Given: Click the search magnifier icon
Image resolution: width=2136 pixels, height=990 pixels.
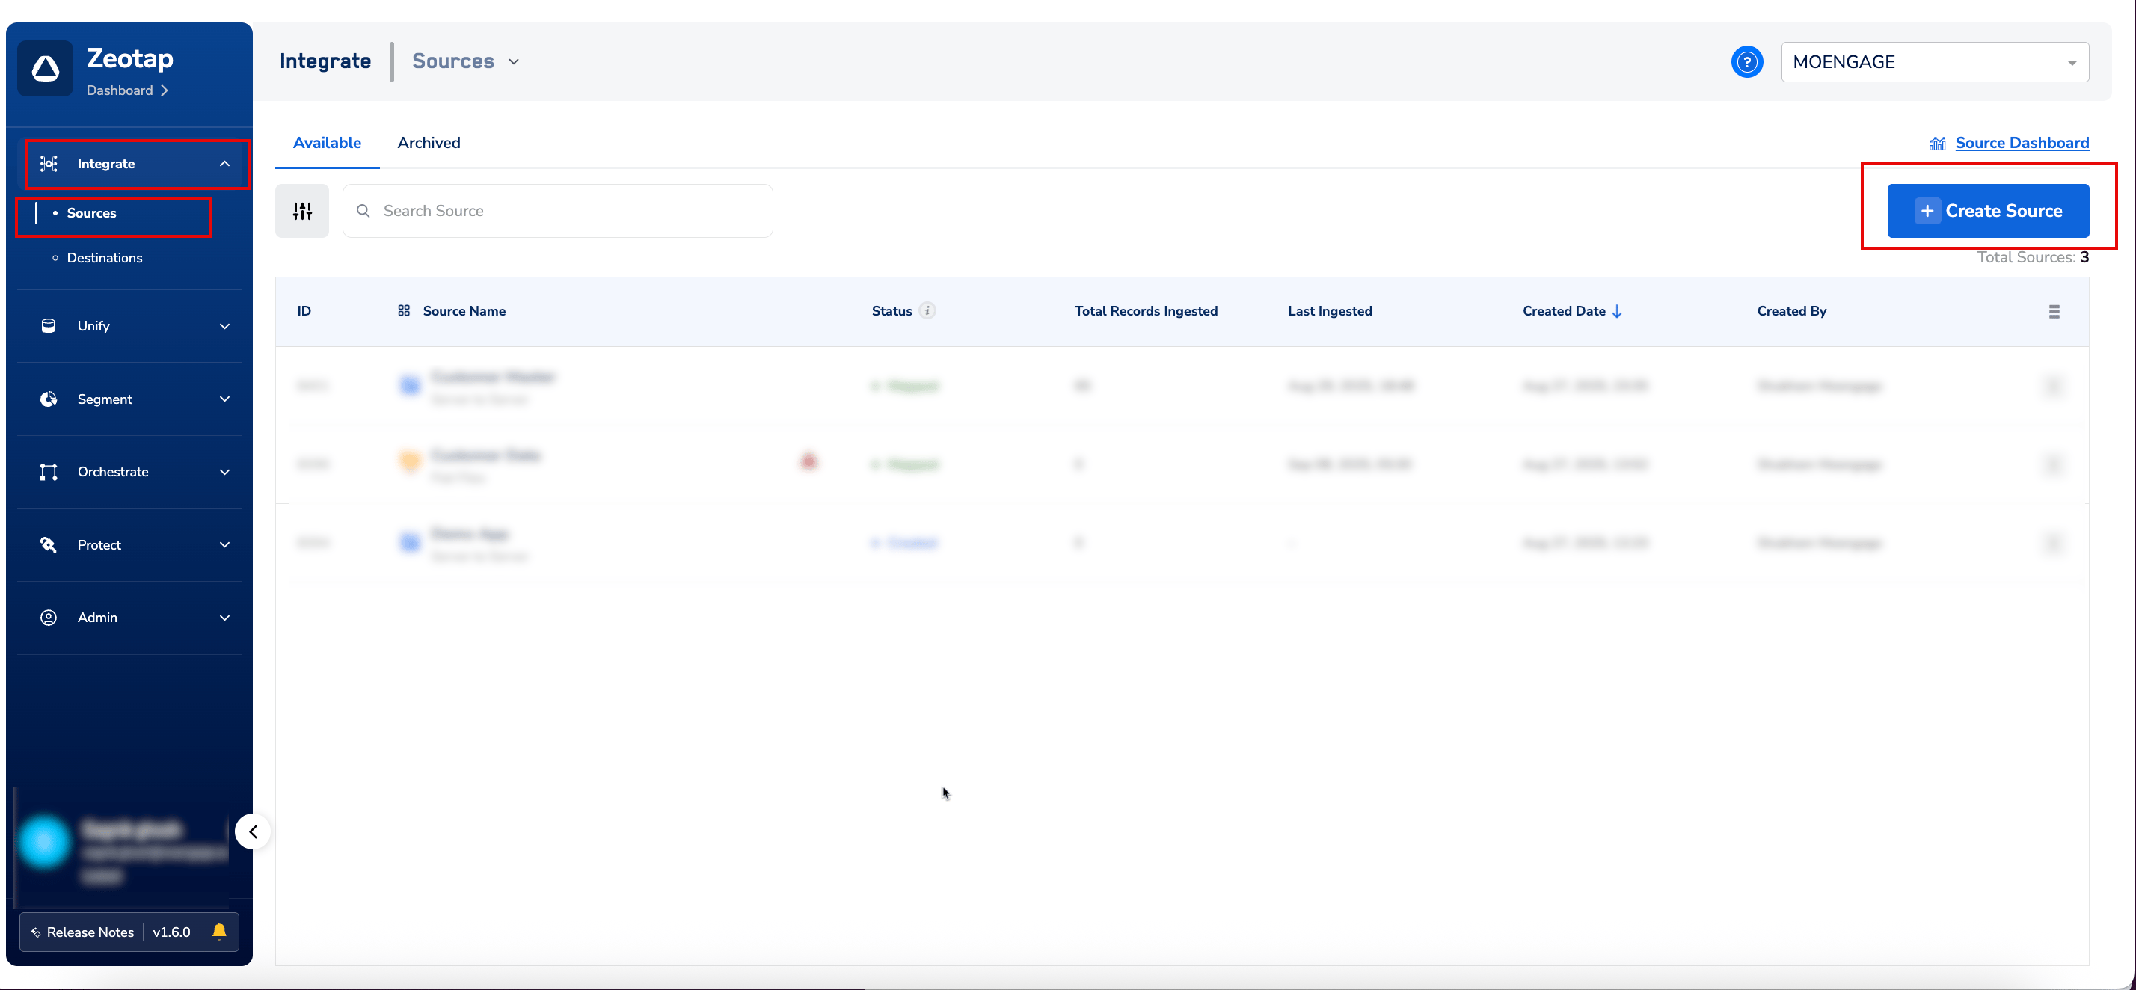Looking at the screenshot, I should click(363, 211).
